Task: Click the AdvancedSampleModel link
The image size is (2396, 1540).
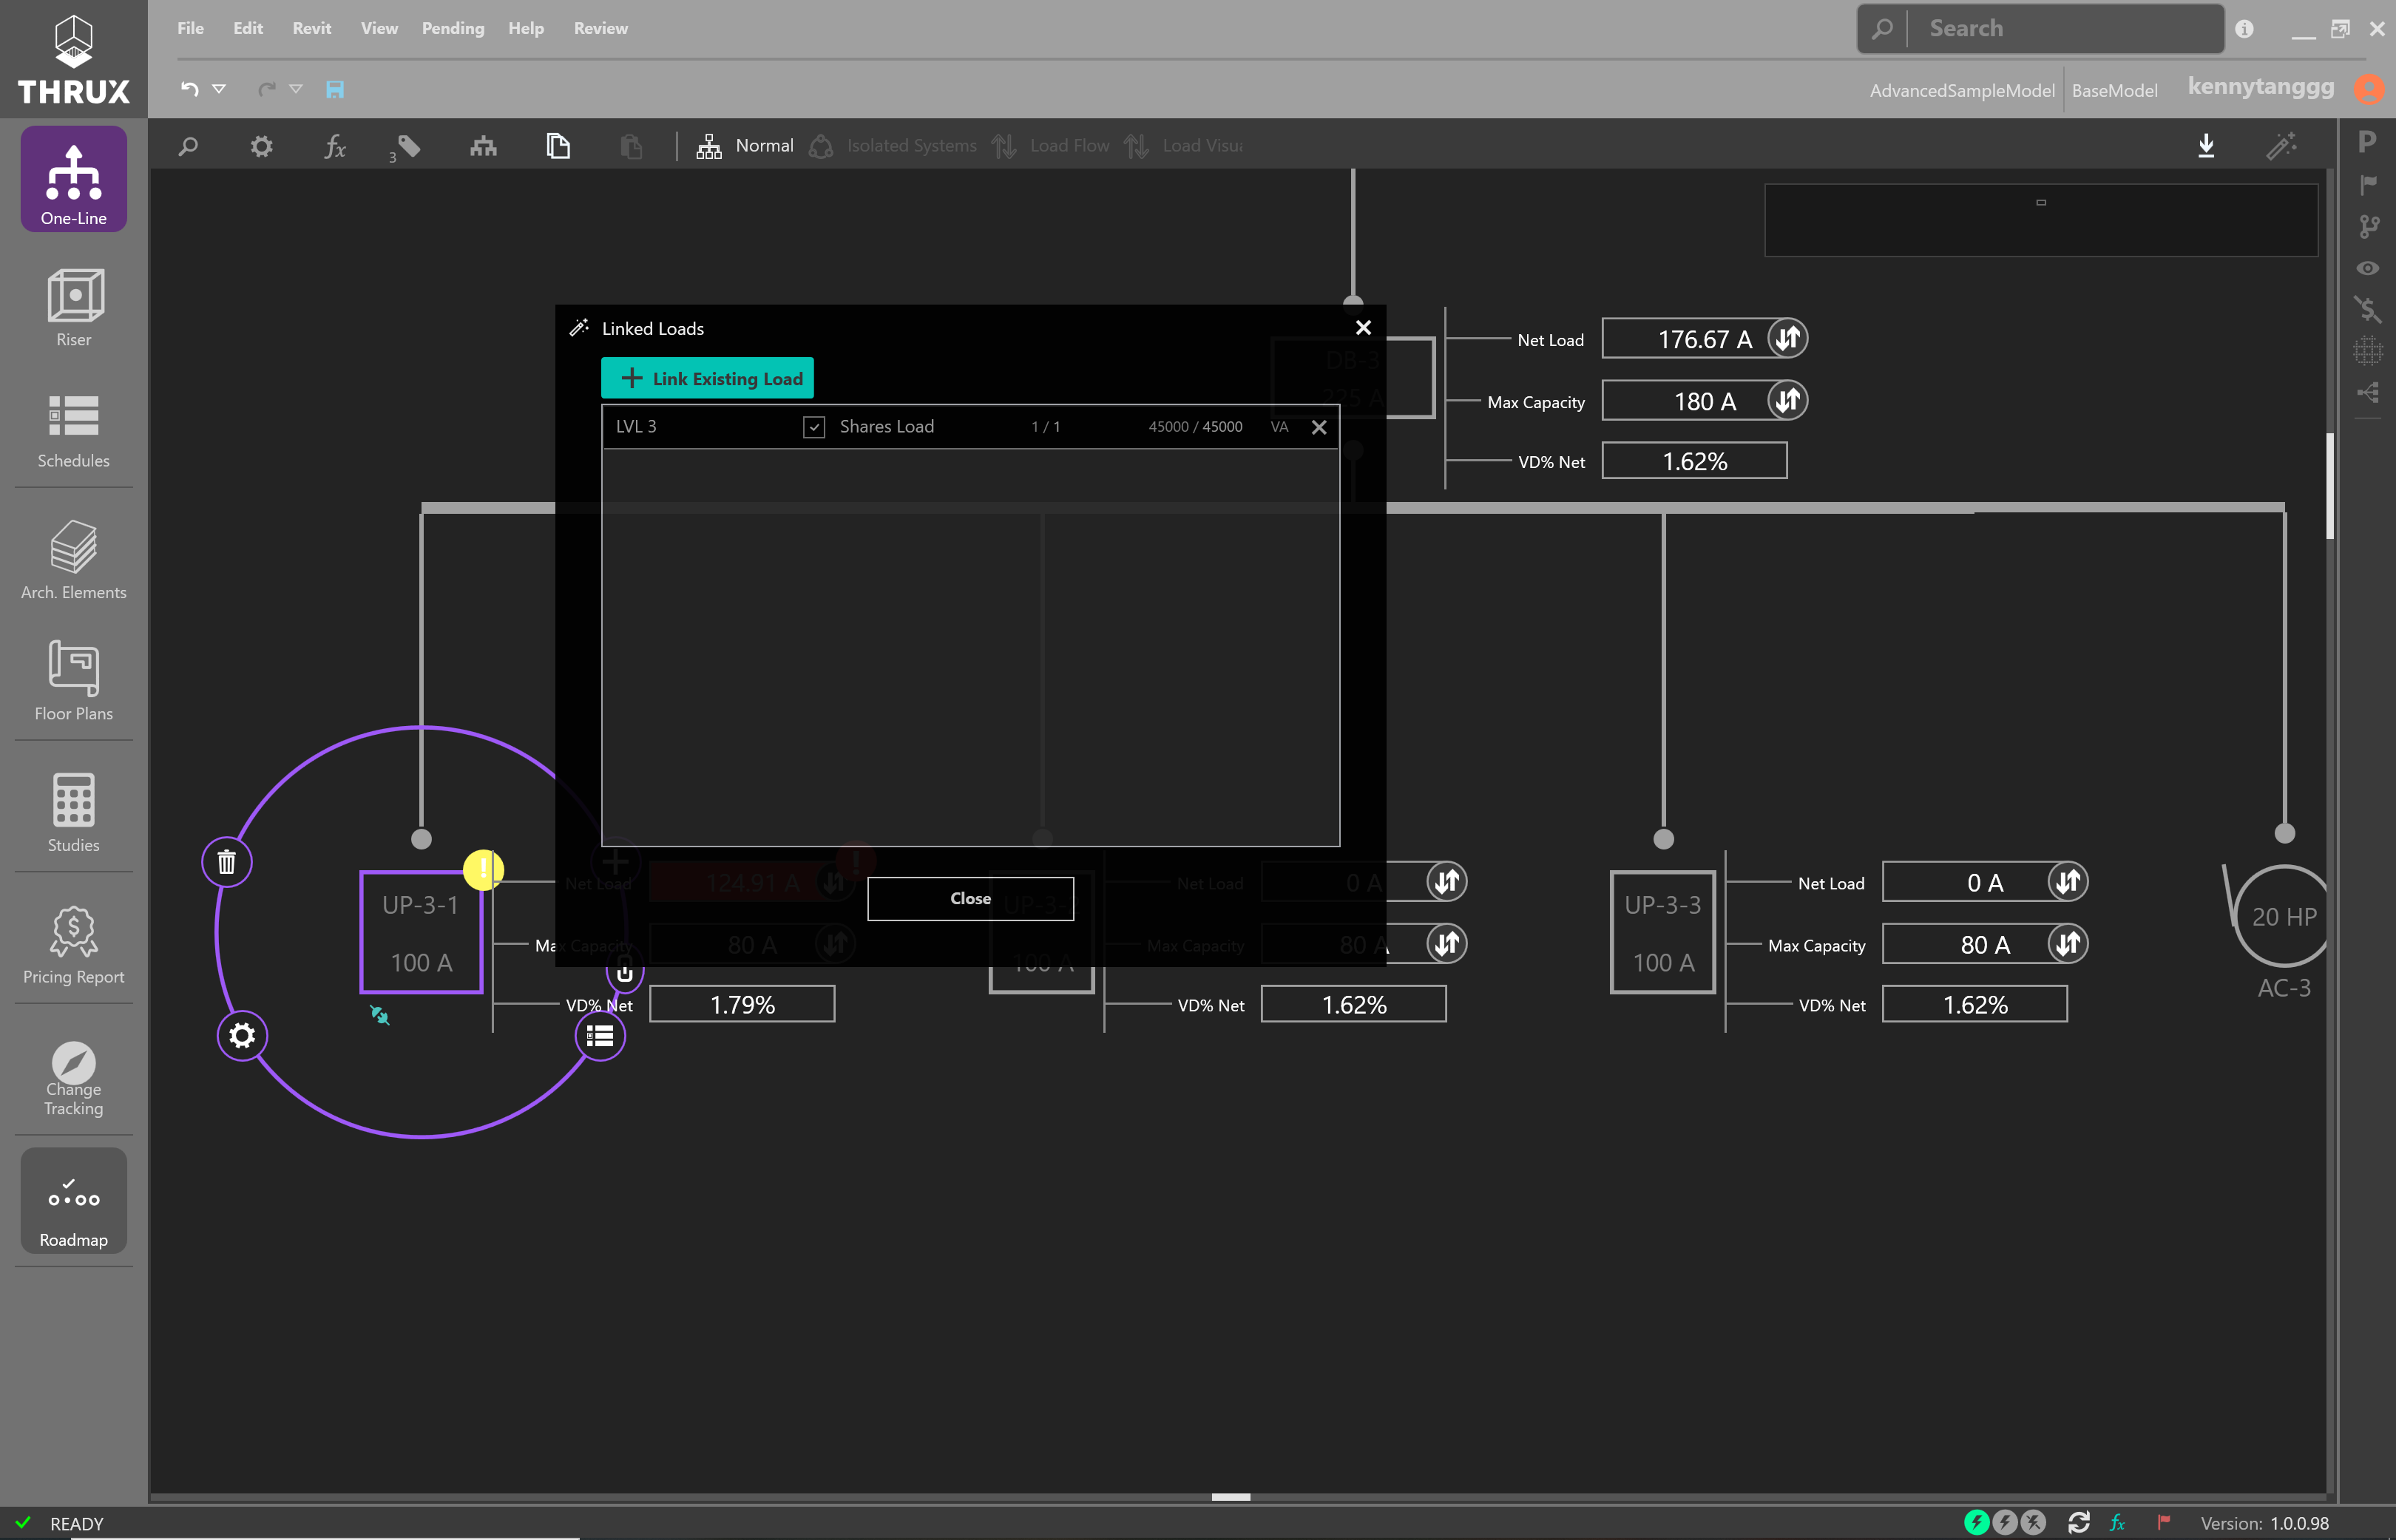Action: (1962, 90)
